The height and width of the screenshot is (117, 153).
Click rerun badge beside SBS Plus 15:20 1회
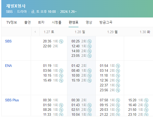tap(146, 100)
